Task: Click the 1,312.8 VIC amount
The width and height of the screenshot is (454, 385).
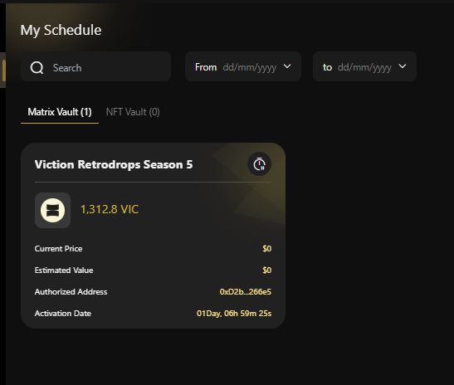Action: (110, 209)
